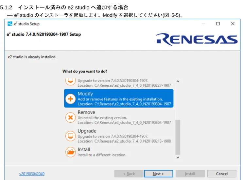Image resolution: width=243 pixels, height=180 pixels.
Task: Click the folder icon beside Install
Action: (71, 152)
